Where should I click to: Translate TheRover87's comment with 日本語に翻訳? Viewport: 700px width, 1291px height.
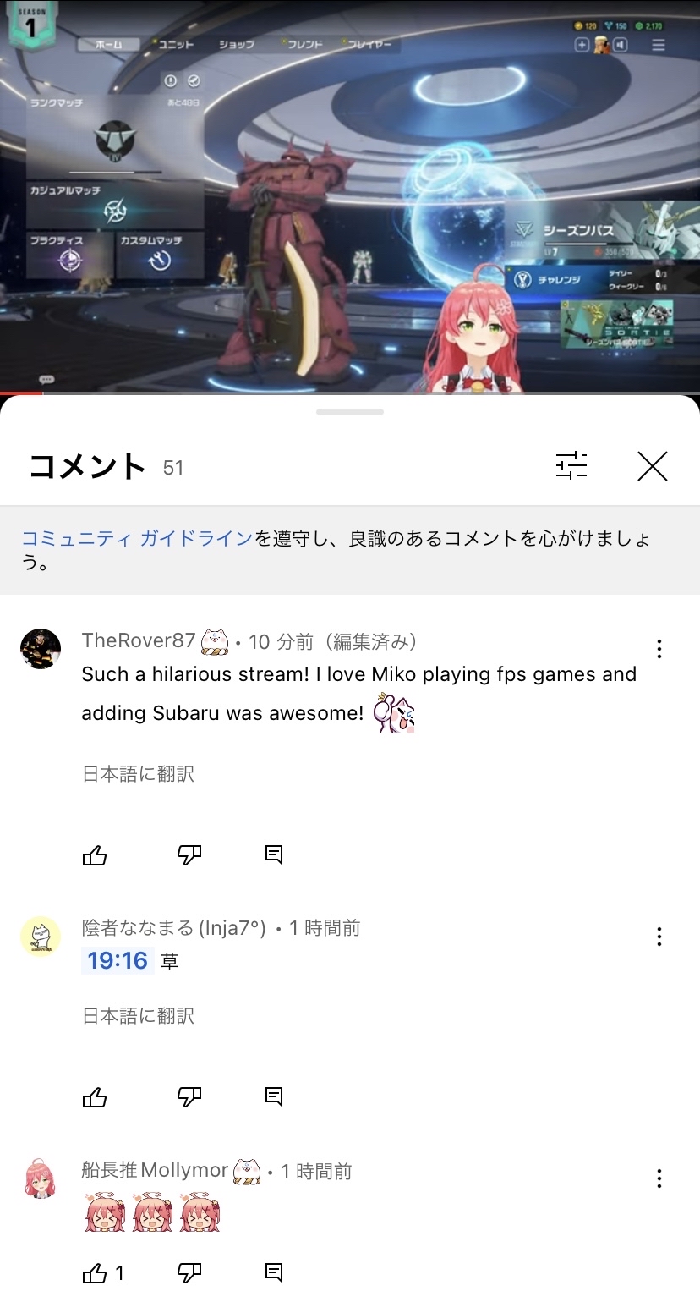[x=139, y=773]
